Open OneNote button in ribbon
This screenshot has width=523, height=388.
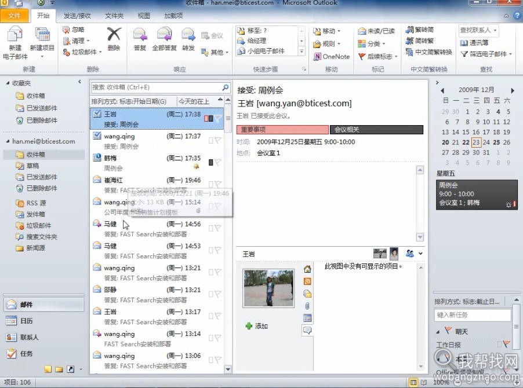[x=331, y=57]
